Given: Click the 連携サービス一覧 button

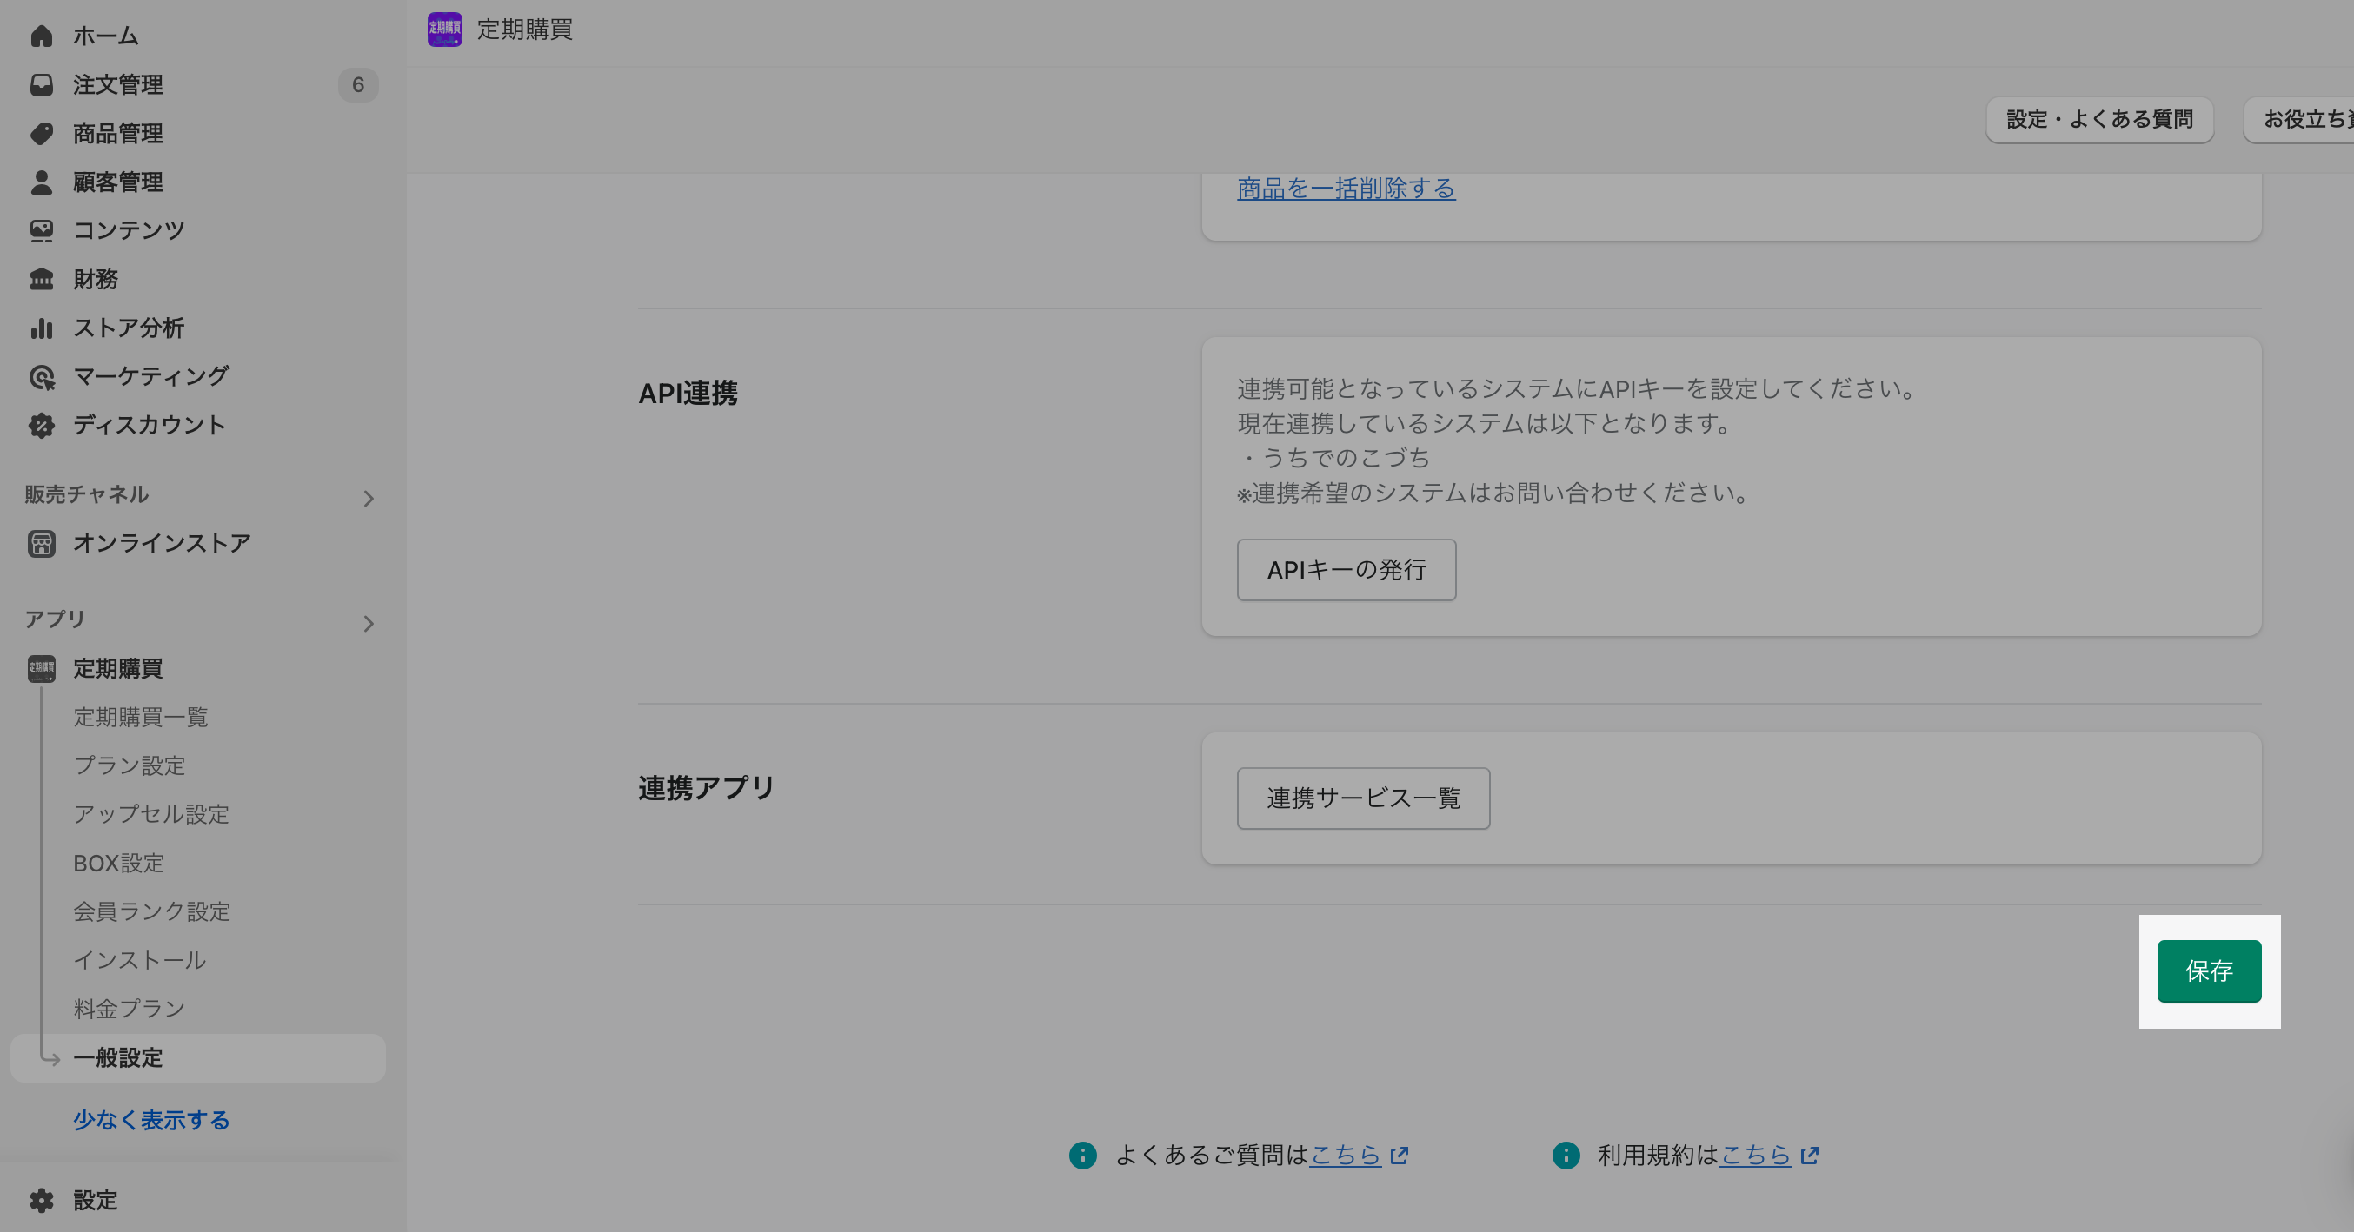Looking at the screenshot, I should point(1362,798).
